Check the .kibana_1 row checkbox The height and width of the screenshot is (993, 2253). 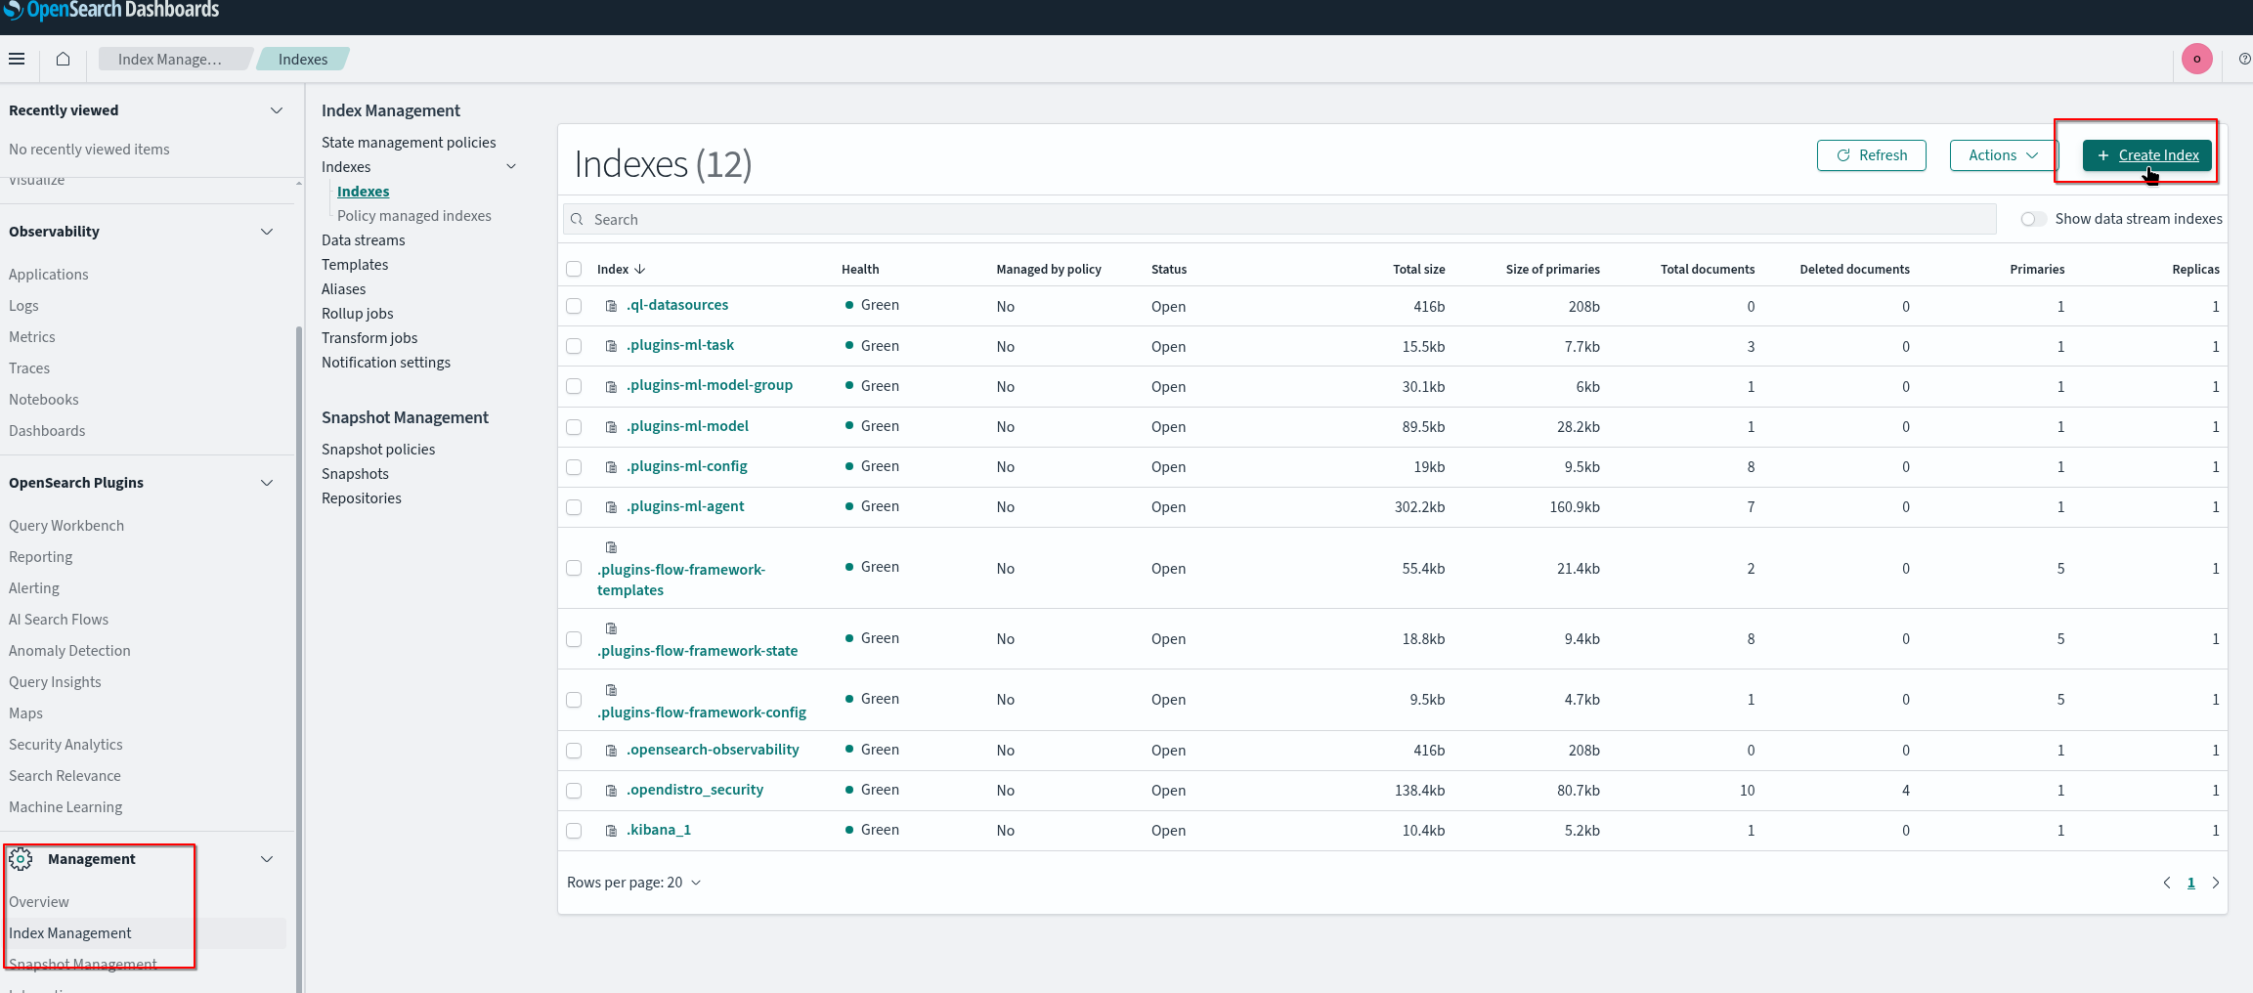coord(574,831)
